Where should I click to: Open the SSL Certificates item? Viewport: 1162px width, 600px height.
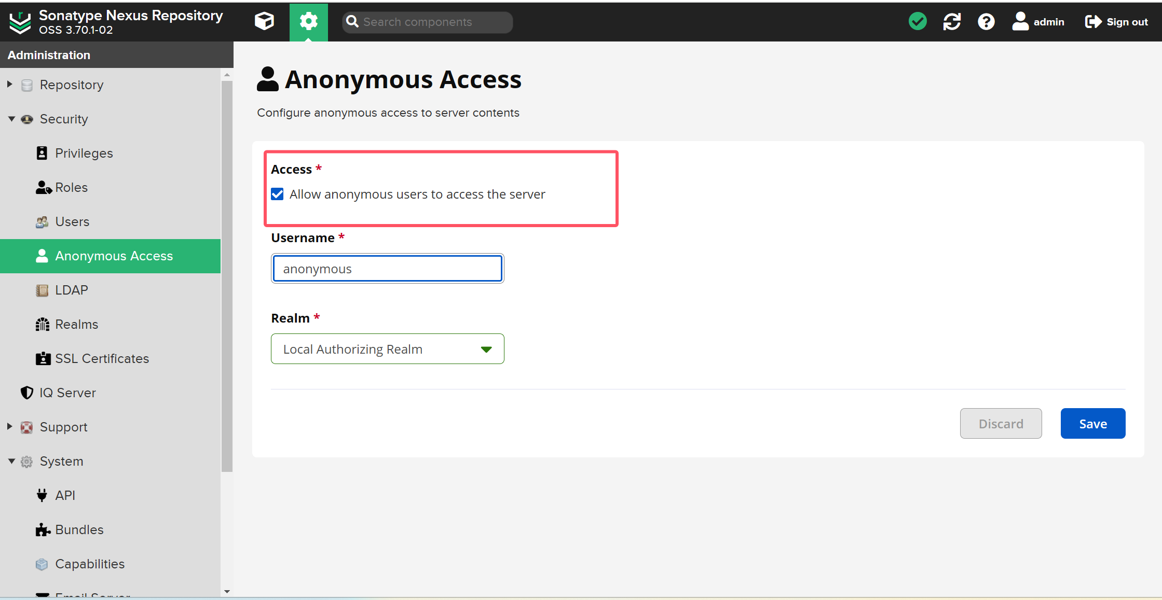pos(102,358)
